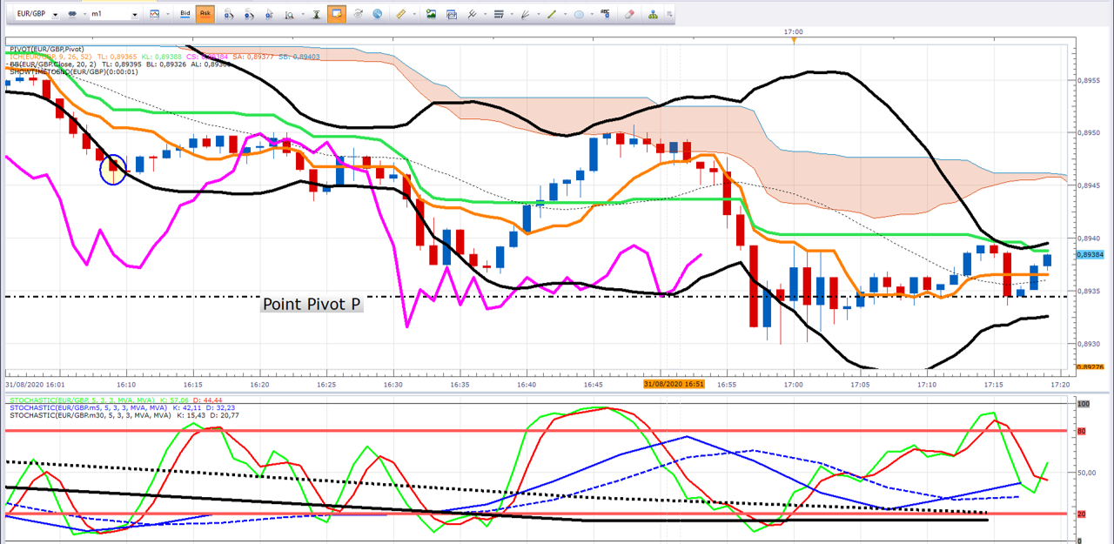The image size is (1114, 544).
Task: Click the add picture icon
Action: coord(431,14)
